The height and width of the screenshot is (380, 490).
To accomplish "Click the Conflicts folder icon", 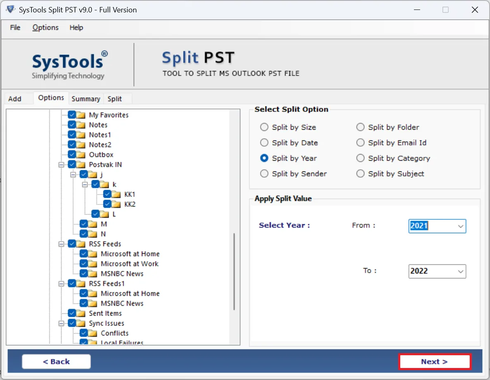I will click(93, 333).
